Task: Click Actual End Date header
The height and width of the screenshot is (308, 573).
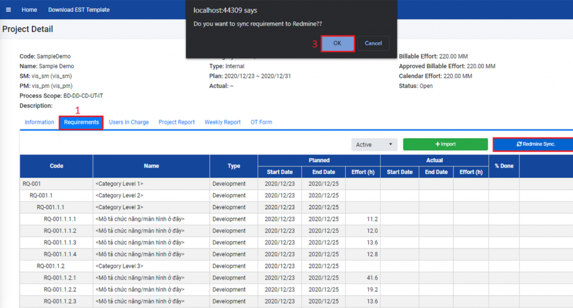Action: click(x=436, y=172)
